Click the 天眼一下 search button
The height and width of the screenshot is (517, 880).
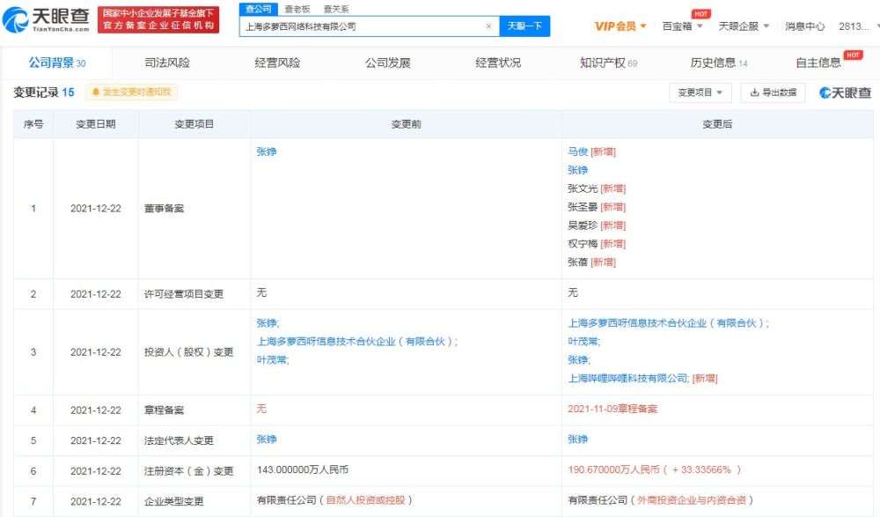tap(524, 26)
